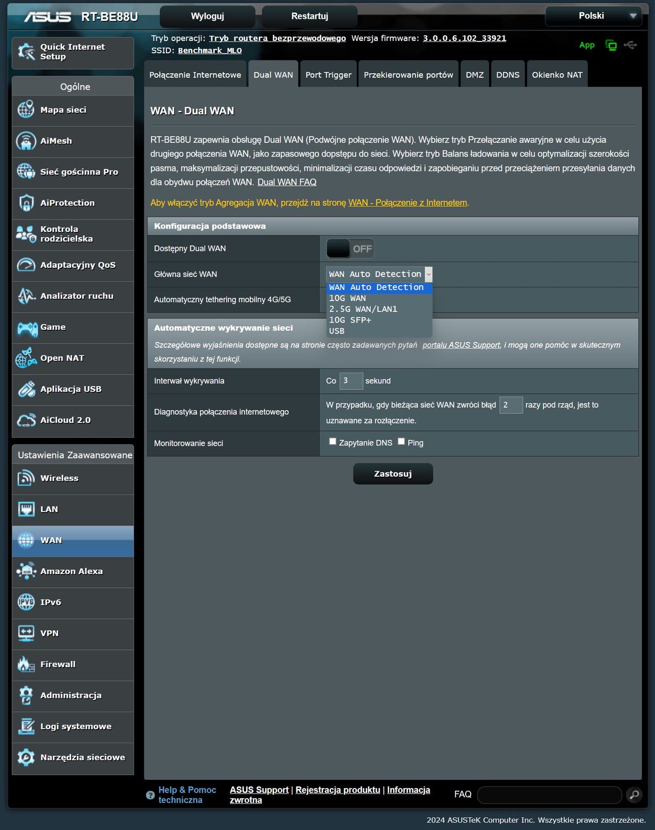
Task: Click the Amazon Alexa icon
Action: tap(26, 571)
